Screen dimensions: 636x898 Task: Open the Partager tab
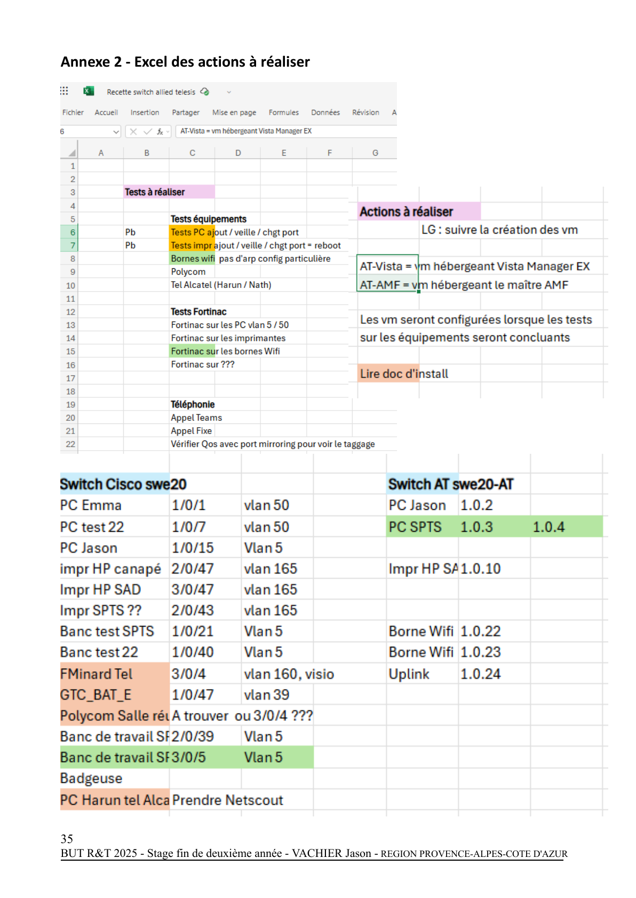(186, 113)
